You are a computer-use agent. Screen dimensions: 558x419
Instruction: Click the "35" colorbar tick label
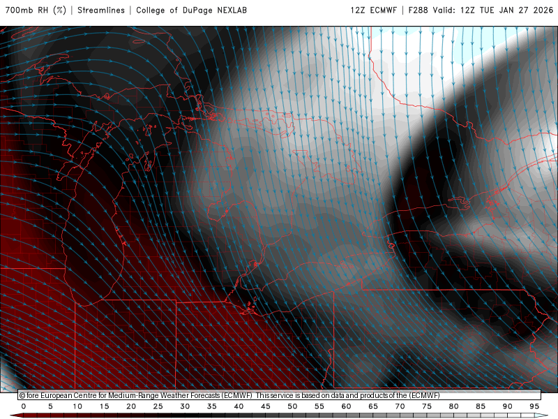212,406
